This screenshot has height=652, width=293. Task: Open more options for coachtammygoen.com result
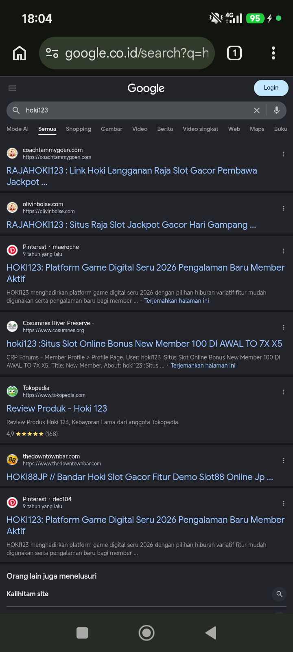point(284,154)
